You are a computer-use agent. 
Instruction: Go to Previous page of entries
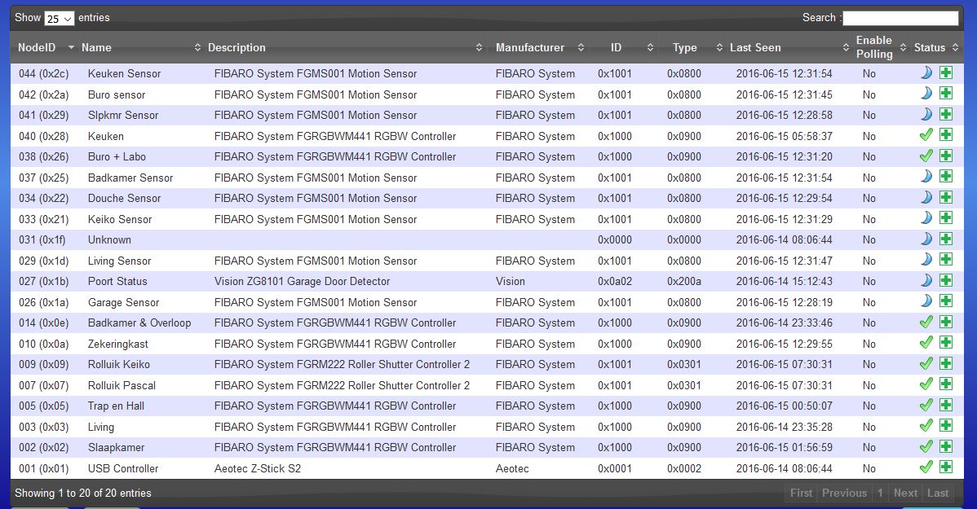tap(844, 493)
